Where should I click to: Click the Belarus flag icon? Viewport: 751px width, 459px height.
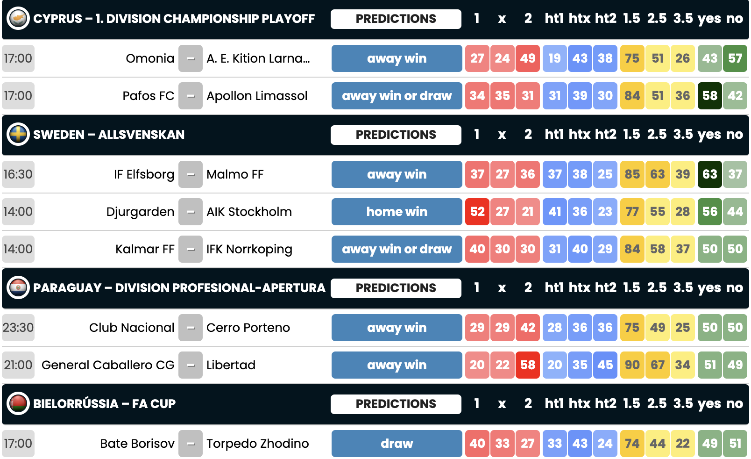point(18,404)
